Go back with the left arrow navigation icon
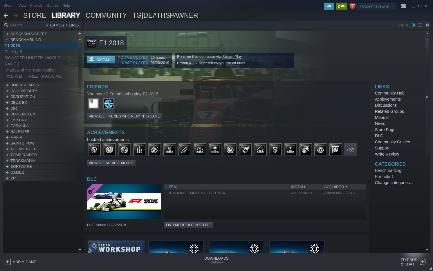The image size is (433, 271). tap(6, 15)
